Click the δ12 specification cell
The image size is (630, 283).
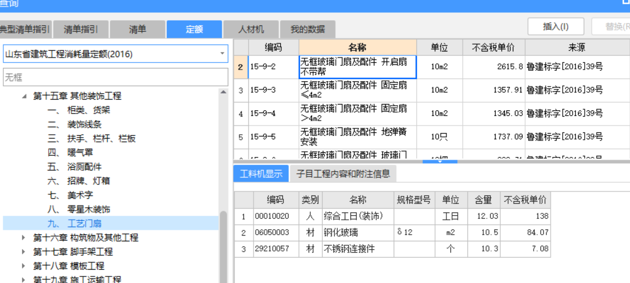coord(414,233)
